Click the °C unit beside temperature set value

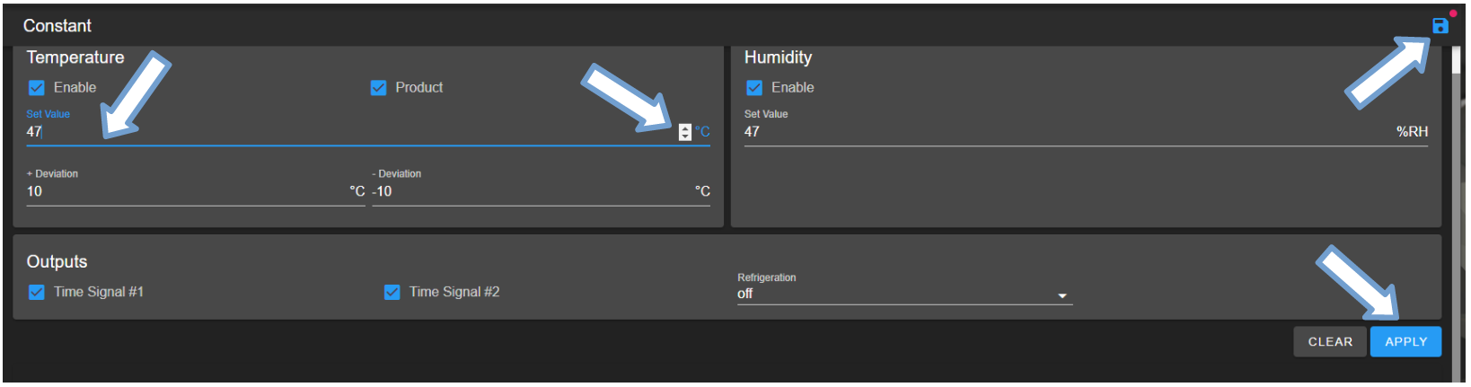click(702, 132)
